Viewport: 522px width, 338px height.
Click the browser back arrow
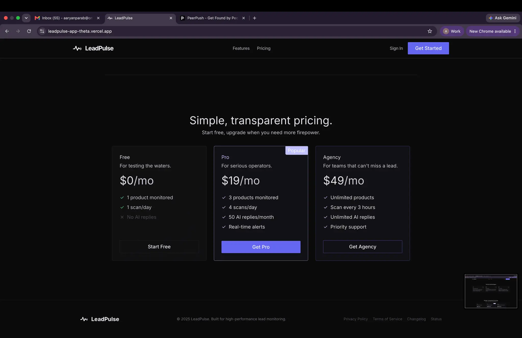point(7,31)
